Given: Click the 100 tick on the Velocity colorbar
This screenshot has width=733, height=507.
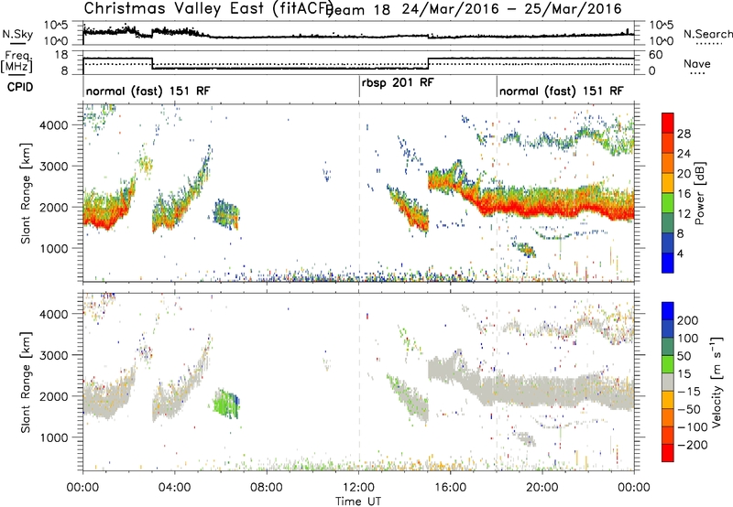Looking at the screenshot, I should click(x=688, y=339).
